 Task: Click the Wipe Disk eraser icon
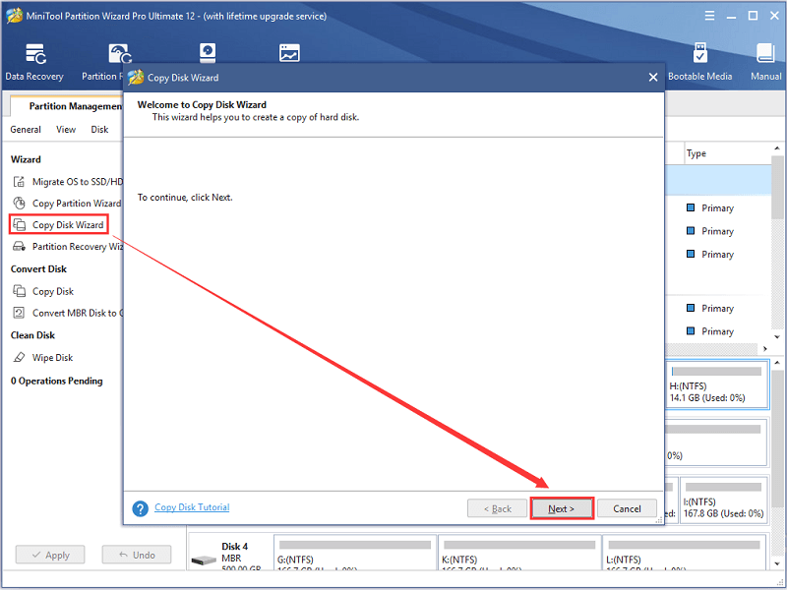pos(19,357)
